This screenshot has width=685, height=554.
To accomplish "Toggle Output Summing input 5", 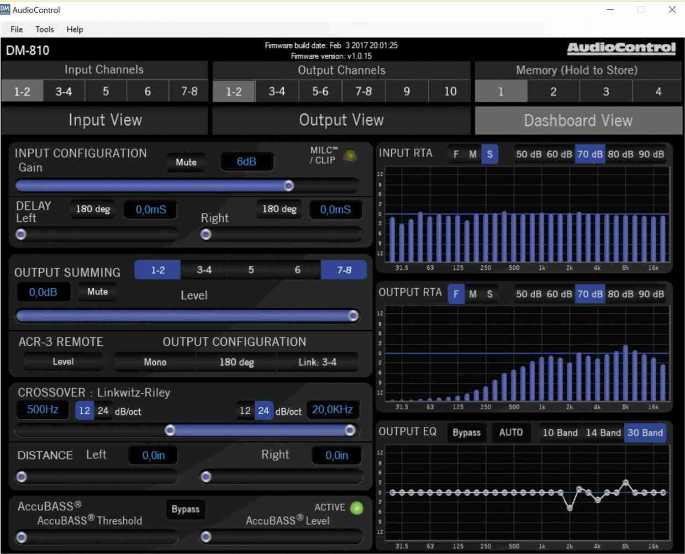I will pyautogui.click(x=251, y=270).
